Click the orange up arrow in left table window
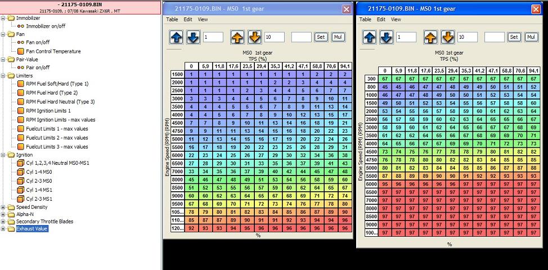 pyautogui.click(x=237, y=37)
